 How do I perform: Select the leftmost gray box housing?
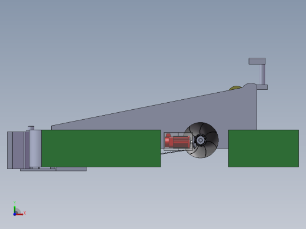point(16,150)
